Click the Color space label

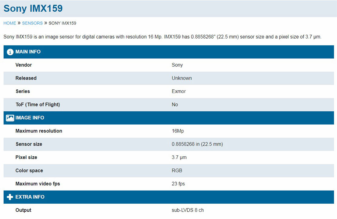coord(29,171)
